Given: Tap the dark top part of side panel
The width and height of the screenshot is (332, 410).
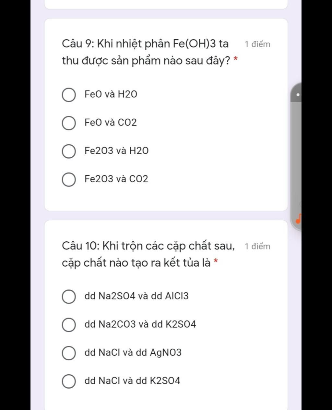Looking at the screenshot, I should click(296, 92).
